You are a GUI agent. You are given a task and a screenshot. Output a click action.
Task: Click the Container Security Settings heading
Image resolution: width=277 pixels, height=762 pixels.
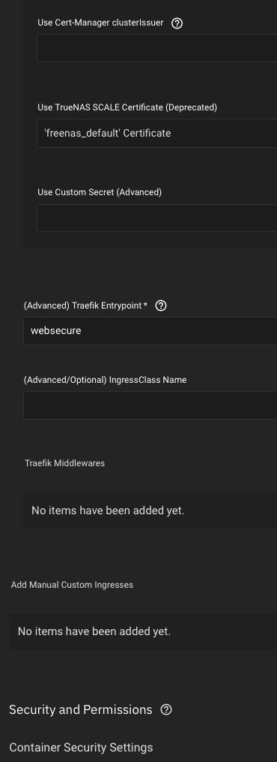click(81, 748)
